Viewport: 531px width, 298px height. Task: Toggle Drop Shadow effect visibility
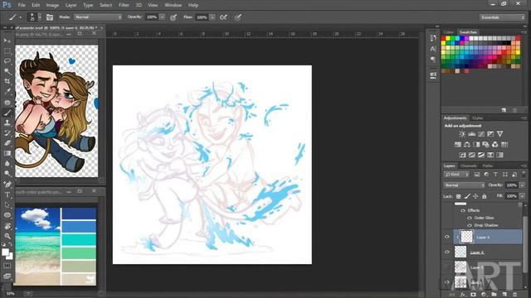tap(470, 225)
